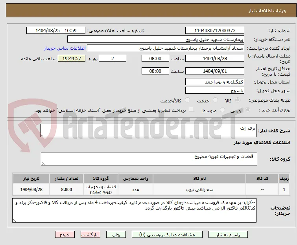Toggle the اسناد خزانه اسلامی payment checkbox
297x245 pixels.
tap(192, 110)
